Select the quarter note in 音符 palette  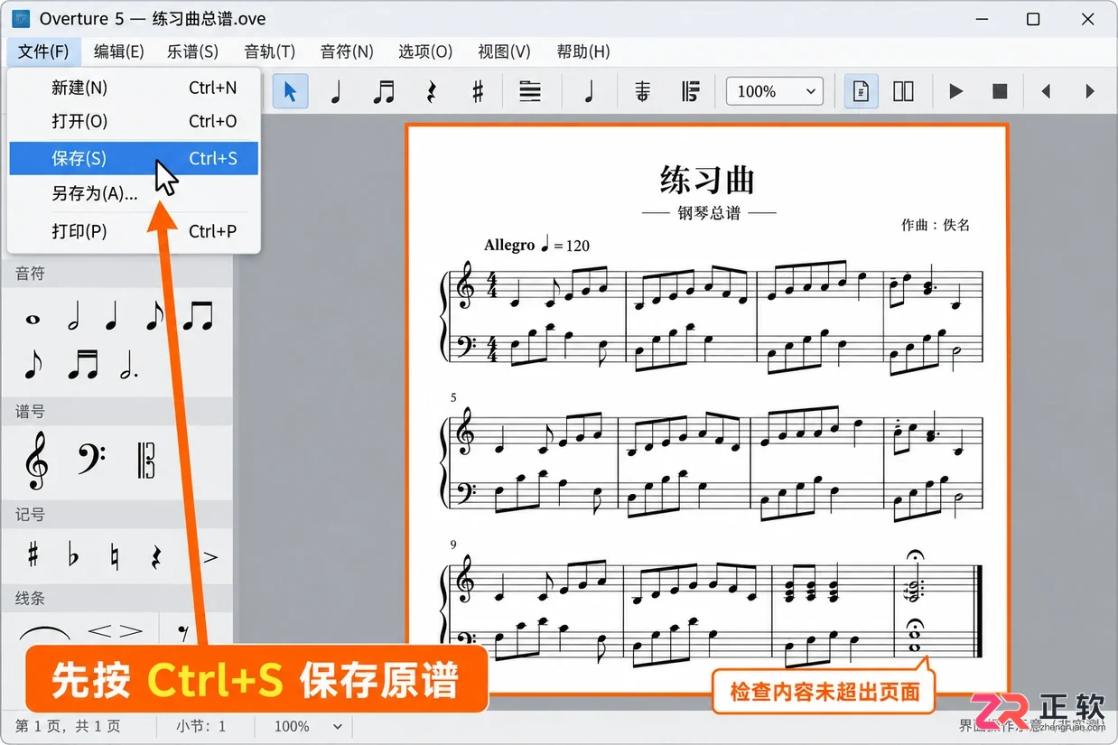click(x=113, y=316)
